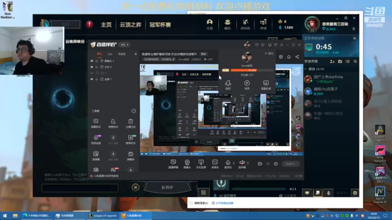This screenshot has height=220, width=392.
Task: Toggle the checkbox icon below 队列中 button
Action: [203, 192]
